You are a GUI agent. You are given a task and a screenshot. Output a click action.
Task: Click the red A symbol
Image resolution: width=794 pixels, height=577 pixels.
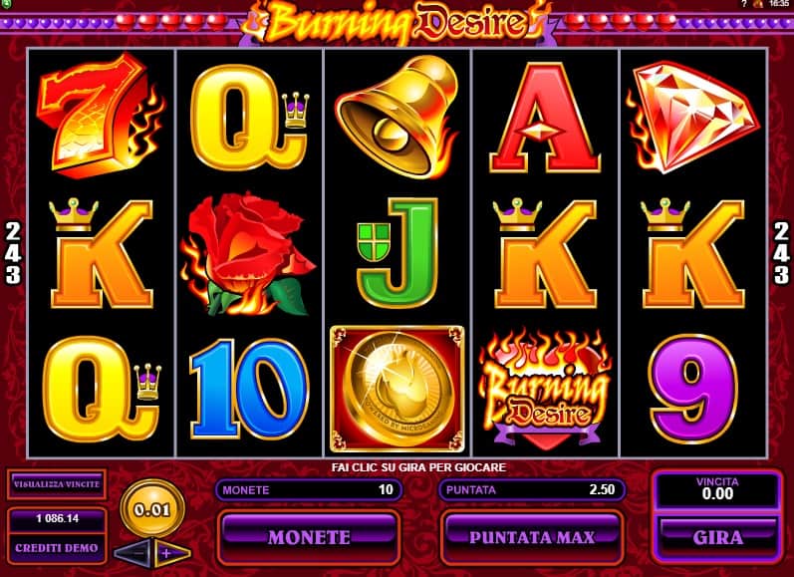(545, 117)
